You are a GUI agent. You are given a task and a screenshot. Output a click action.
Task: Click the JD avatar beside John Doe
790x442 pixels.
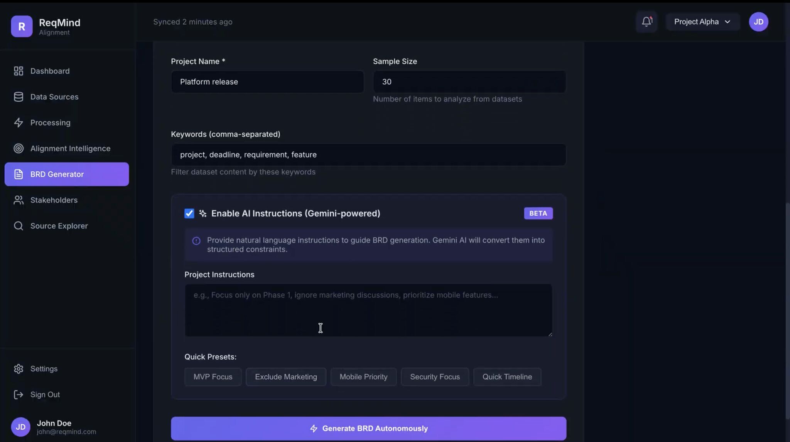[x=20, y=427]
